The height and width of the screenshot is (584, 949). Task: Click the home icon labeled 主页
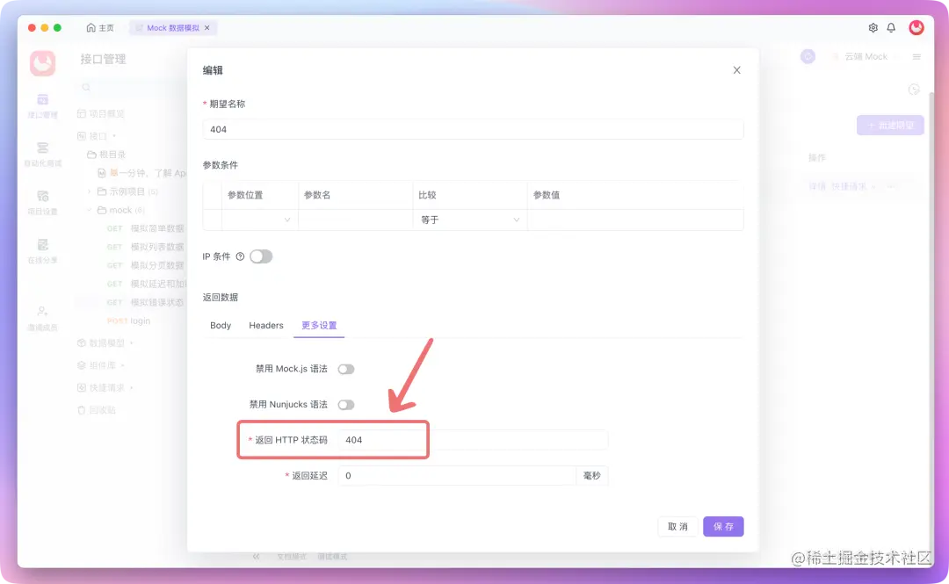91,28
